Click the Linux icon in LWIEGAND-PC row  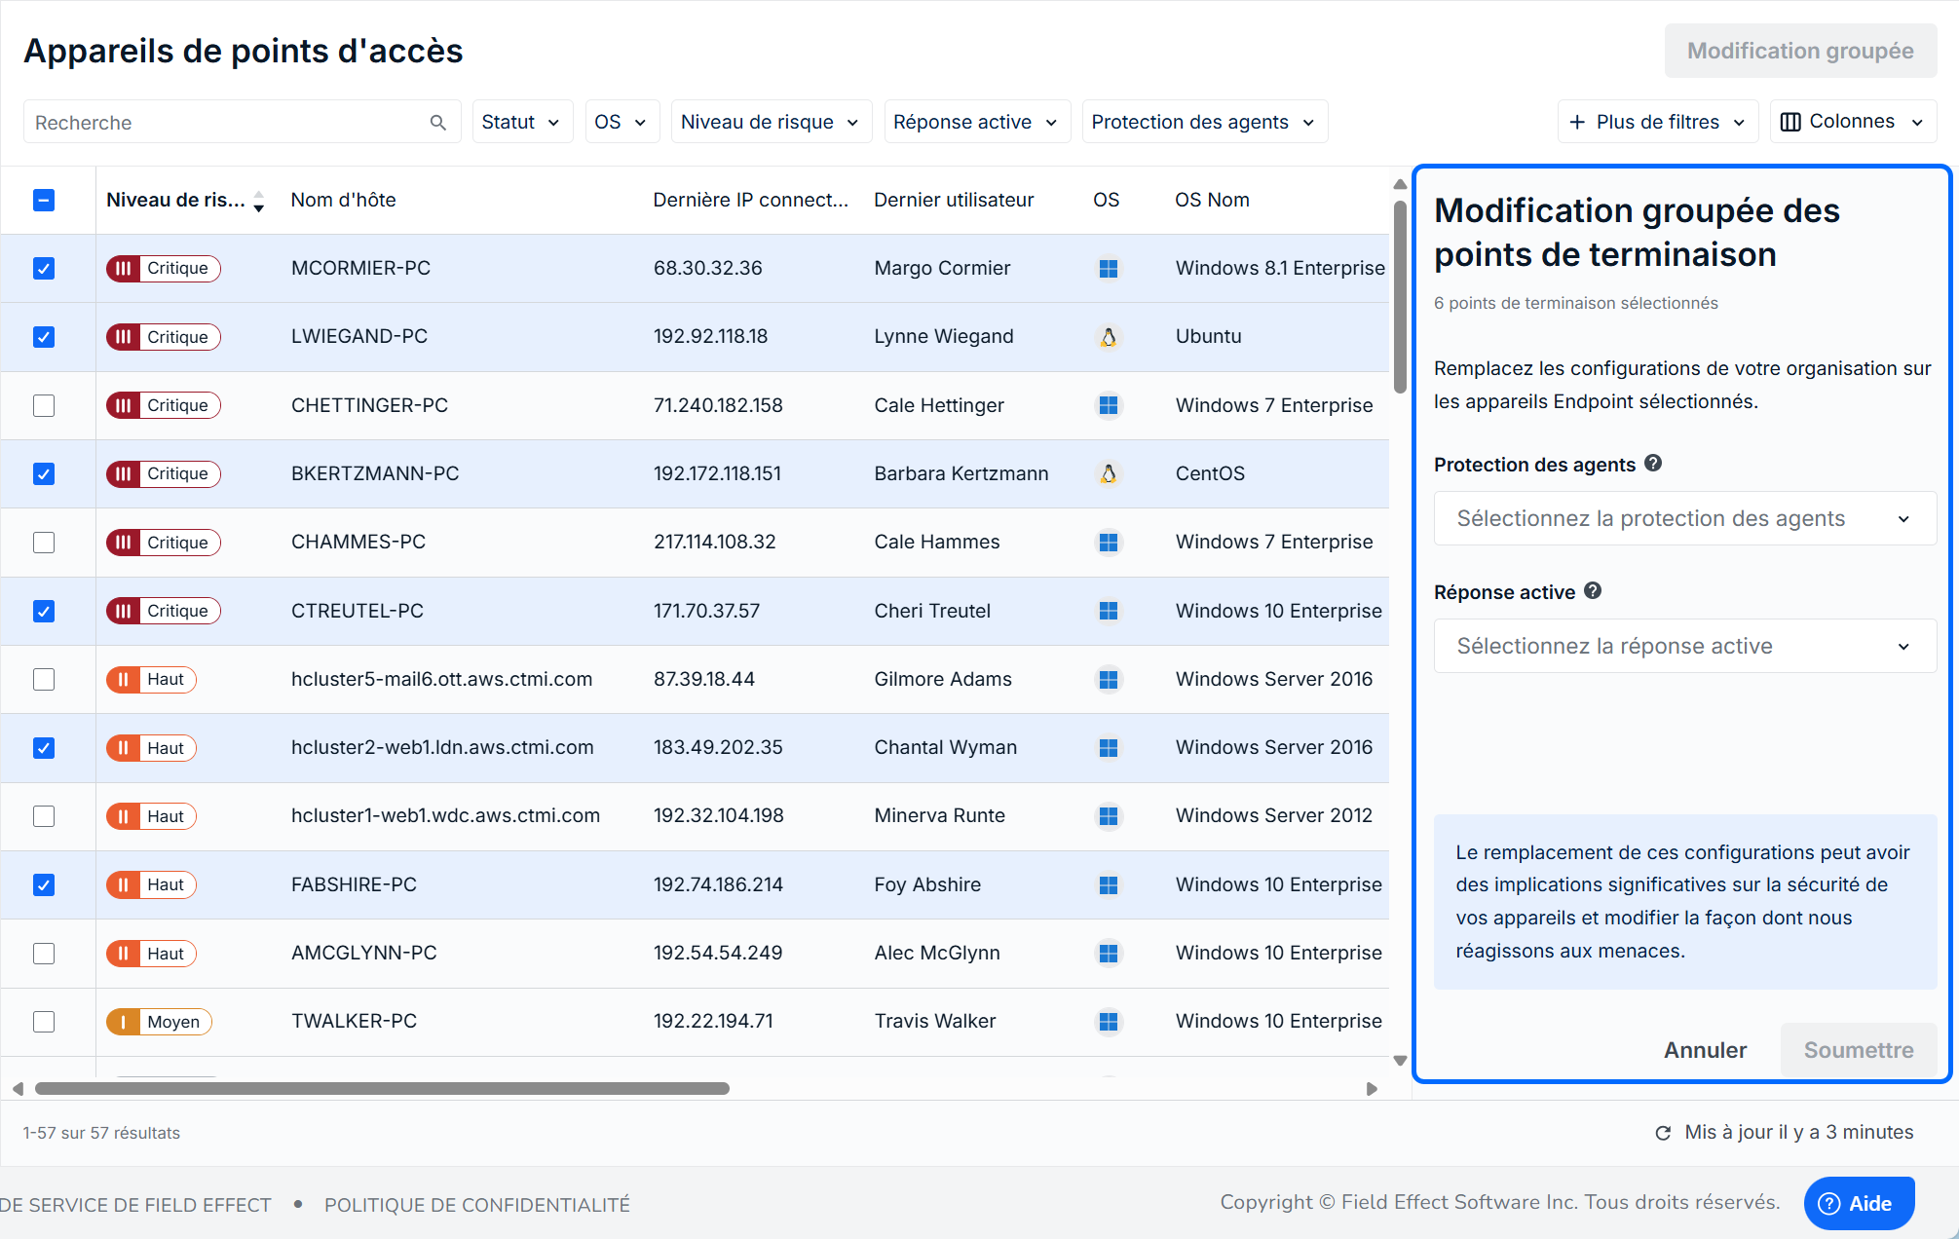(1108, 337)
